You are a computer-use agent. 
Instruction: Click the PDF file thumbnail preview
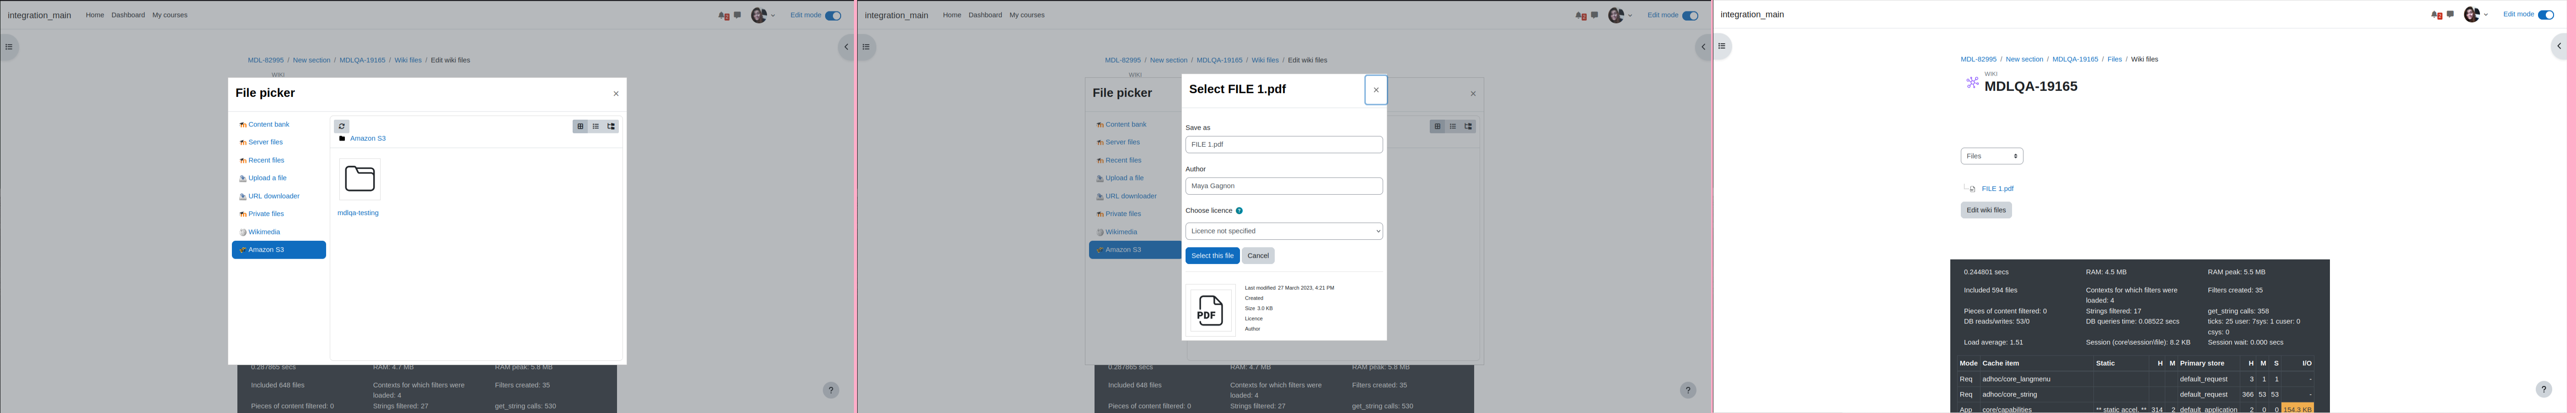pyautogui.click(x=1210, y=310)
